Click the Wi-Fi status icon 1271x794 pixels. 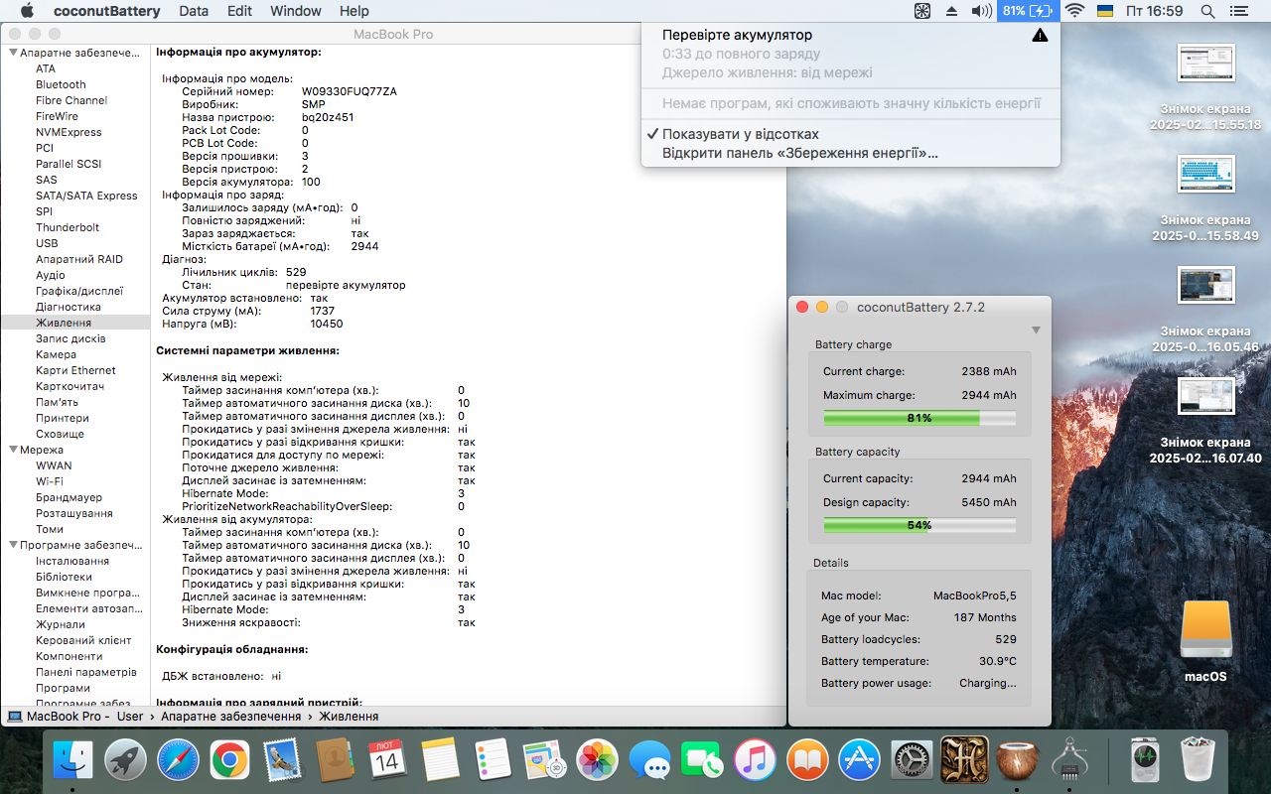(x=1074, y=11)
